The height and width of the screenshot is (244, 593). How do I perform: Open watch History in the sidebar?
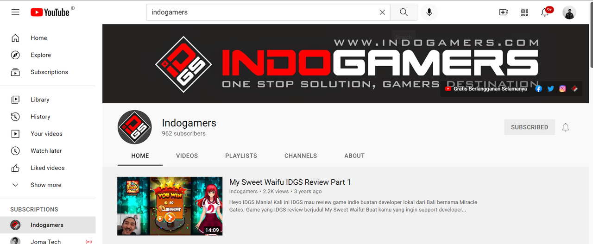tap(48, 117)
